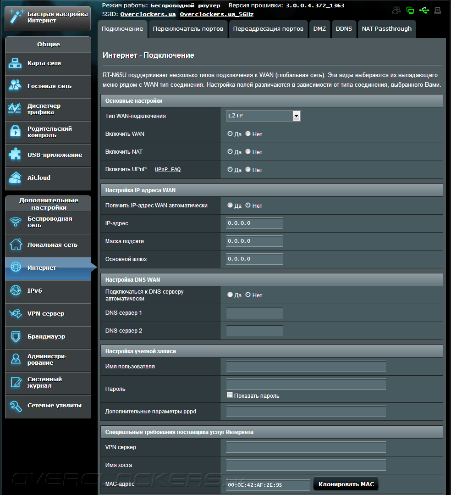Click the AiCloud icon in sidebar
This screenshot has width=451, height=495.
click(x=16, y=178)
